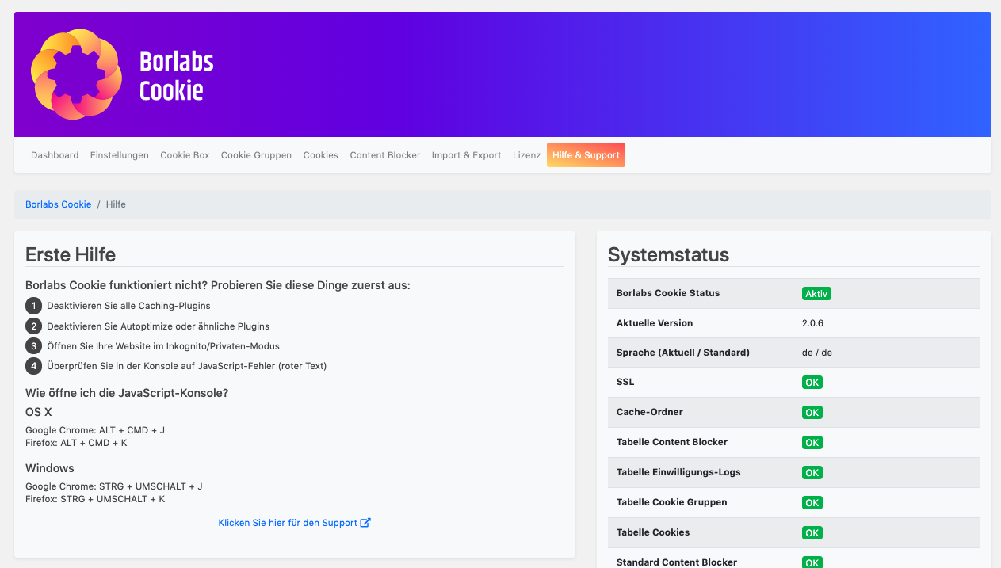
Task: Click the OK badge for Cache-Ordner
Action: [x=812, y=413]
